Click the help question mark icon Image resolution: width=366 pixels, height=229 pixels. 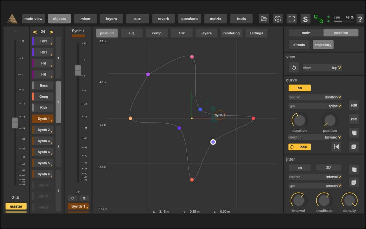tap(360, 19)
